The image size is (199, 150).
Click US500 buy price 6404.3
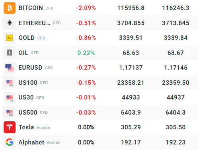tap(176, 113)
